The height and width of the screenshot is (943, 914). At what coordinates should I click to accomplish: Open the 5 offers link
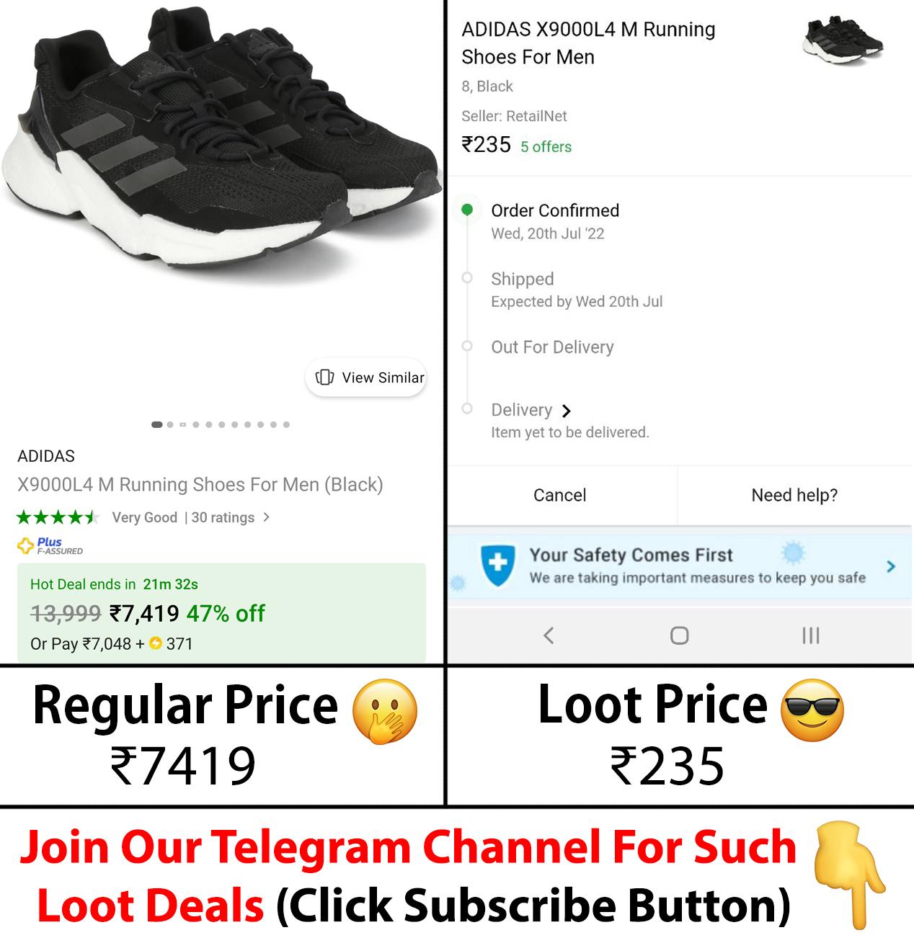(x=546, y=147)
